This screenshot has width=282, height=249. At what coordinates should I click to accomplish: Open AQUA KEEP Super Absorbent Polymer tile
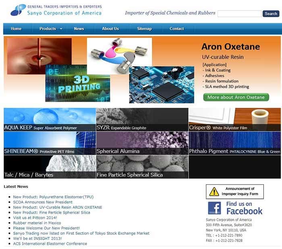(x=50, y=119)
